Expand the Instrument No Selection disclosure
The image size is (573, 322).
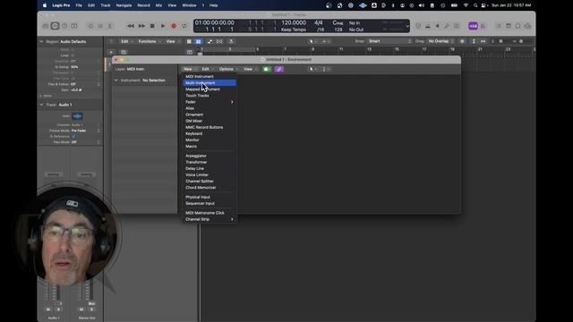(116, 80)
